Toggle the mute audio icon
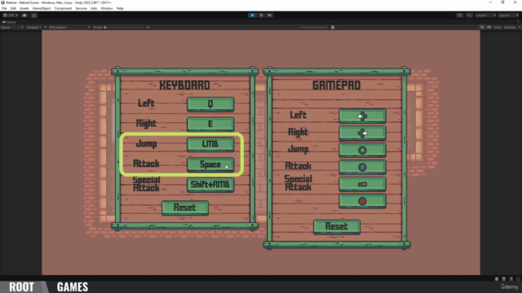The height and width of the screenshot is (293, 522). pyautogui.click(x=482, y=27)
